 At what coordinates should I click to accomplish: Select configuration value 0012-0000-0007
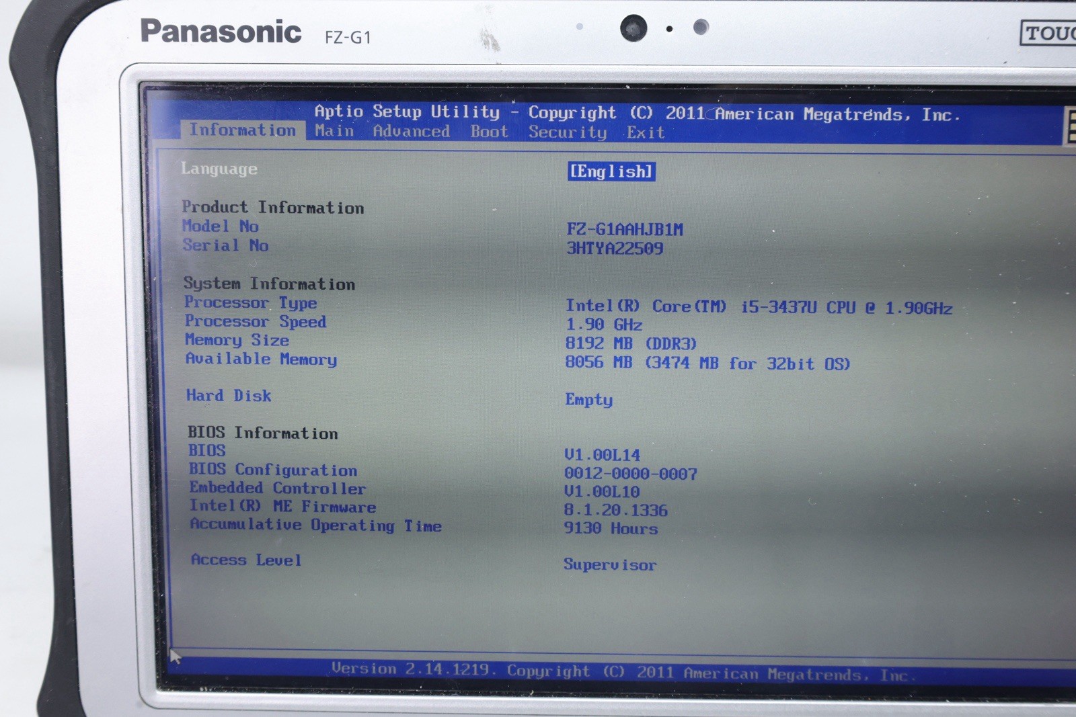click(631, 474)
